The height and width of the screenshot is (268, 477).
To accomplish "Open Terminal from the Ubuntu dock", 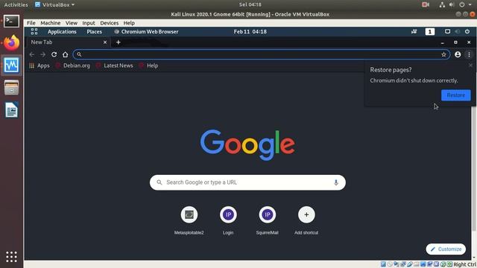I will 11,22.
